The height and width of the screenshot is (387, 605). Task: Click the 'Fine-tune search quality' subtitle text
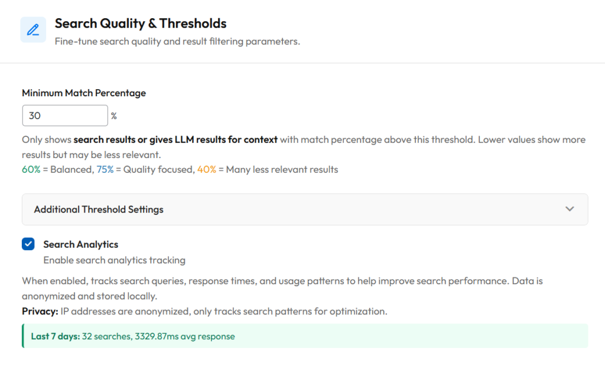[x=177, y=42]
